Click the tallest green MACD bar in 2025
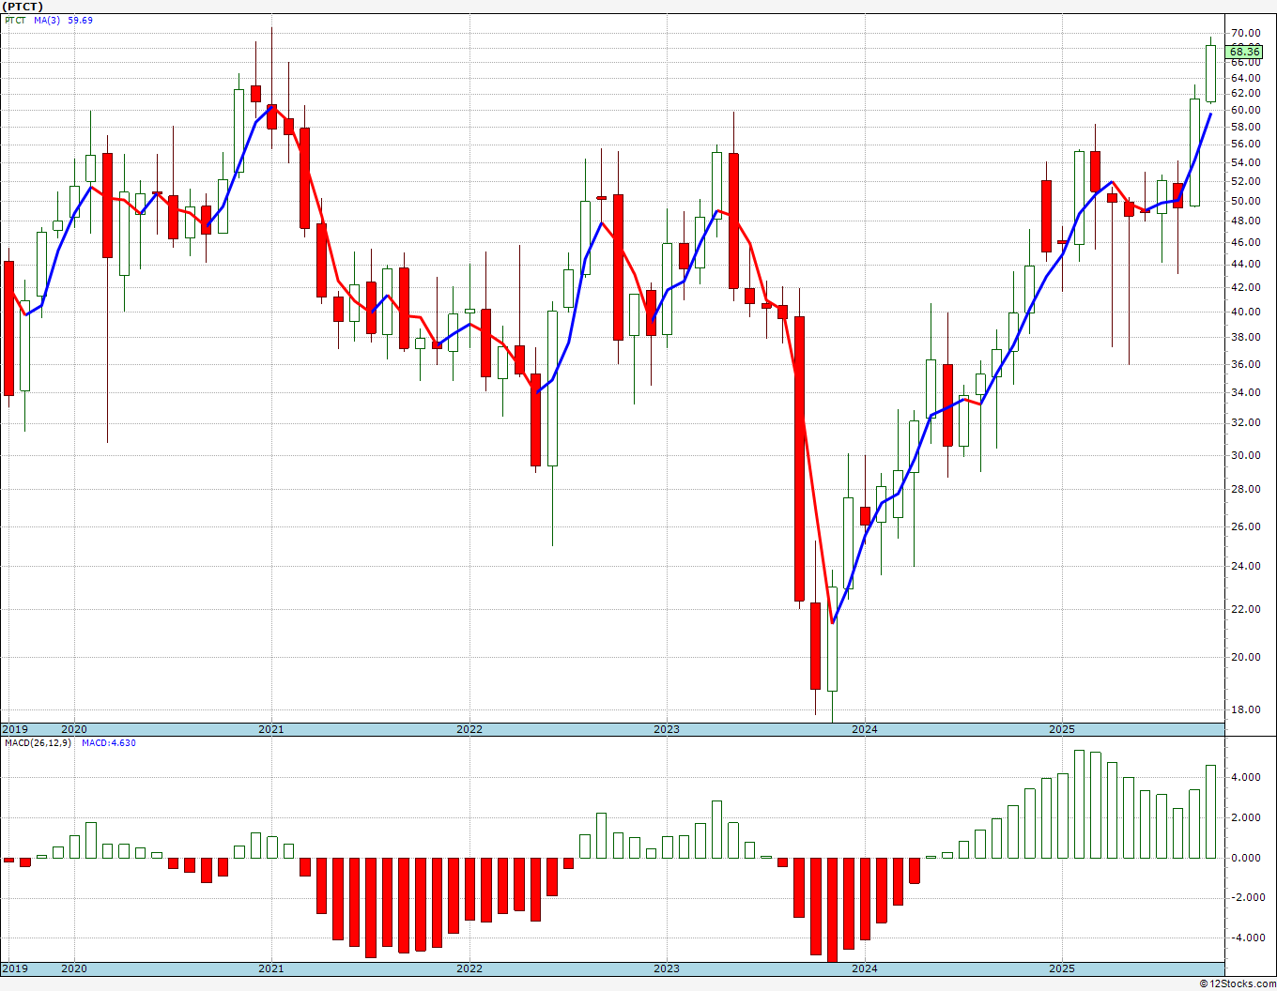The height and width of the screenshot is (991, 1277). point(1079,804)
